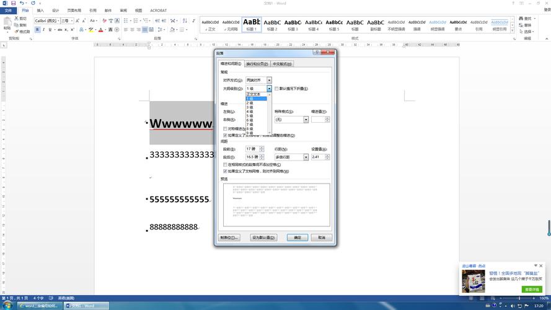This screenshot has height=310, width=551.
Task: Toggle Bold formatting button
Action: (x=37, y=30)
